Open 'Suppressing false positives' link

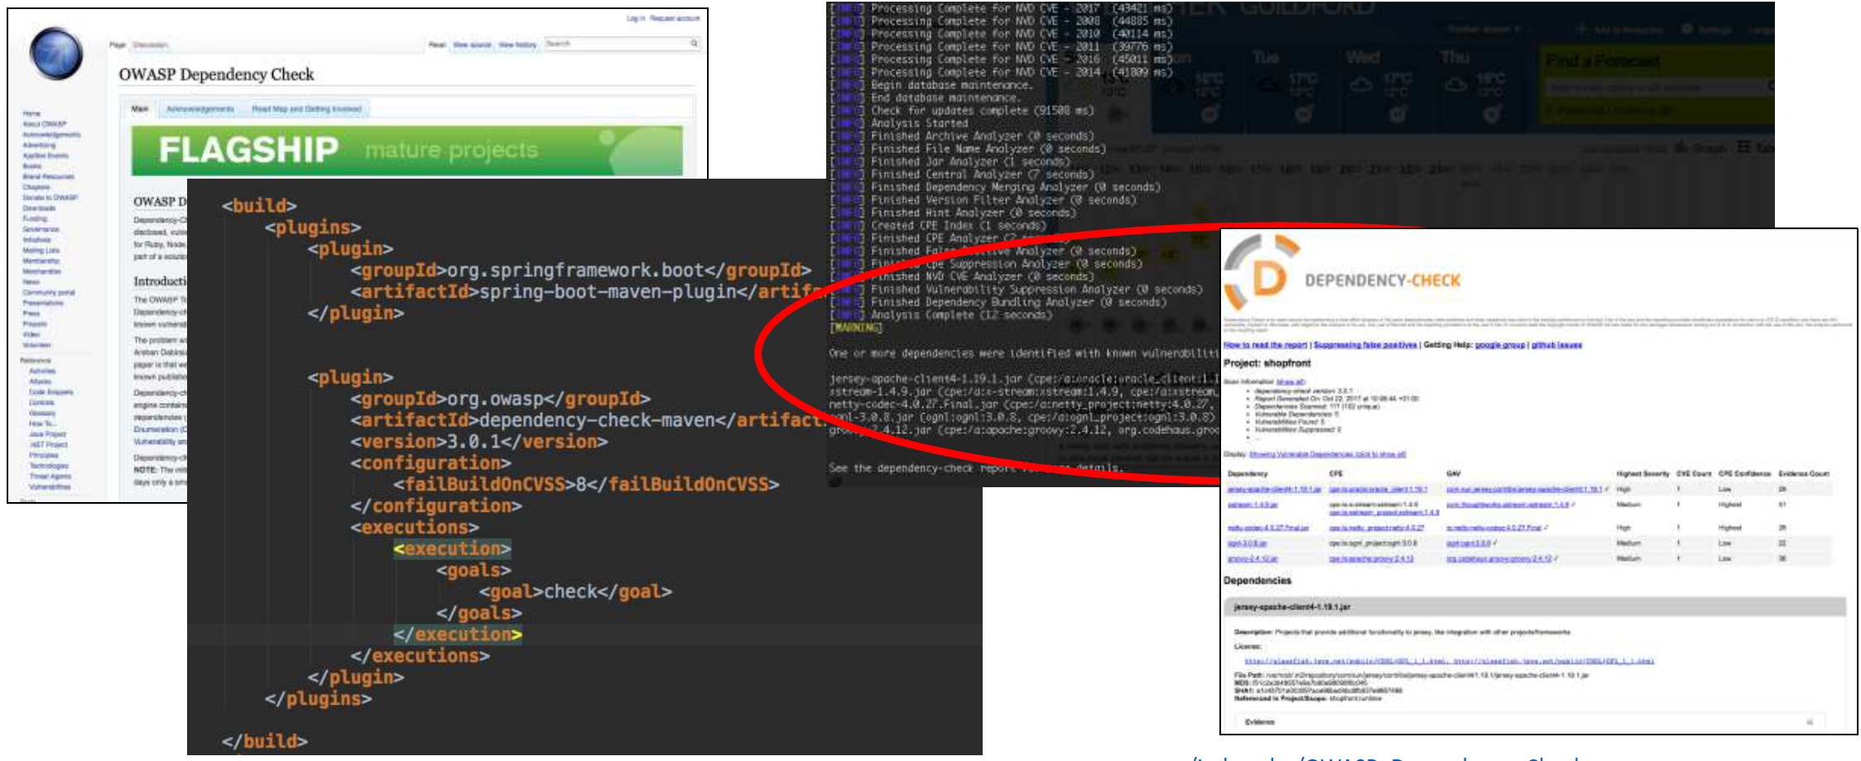[x=1365, y=345]
